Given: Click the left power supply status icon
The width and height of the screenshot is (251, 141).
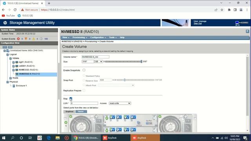Looking at the screenshot, I should pyautogui.click(x=71, y=116).
